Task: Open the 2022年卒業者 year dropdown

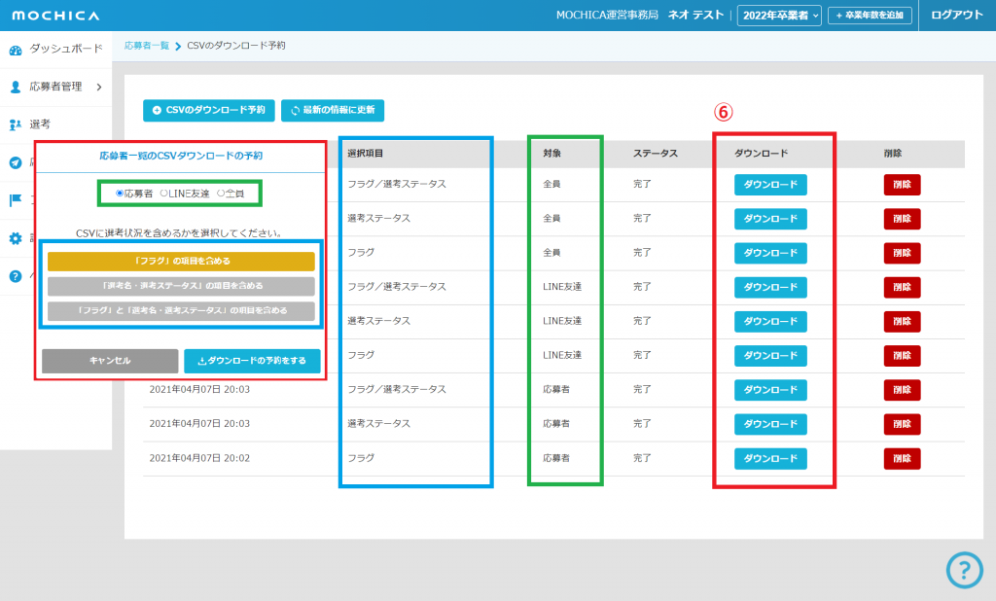Action: tap(779, 15)
